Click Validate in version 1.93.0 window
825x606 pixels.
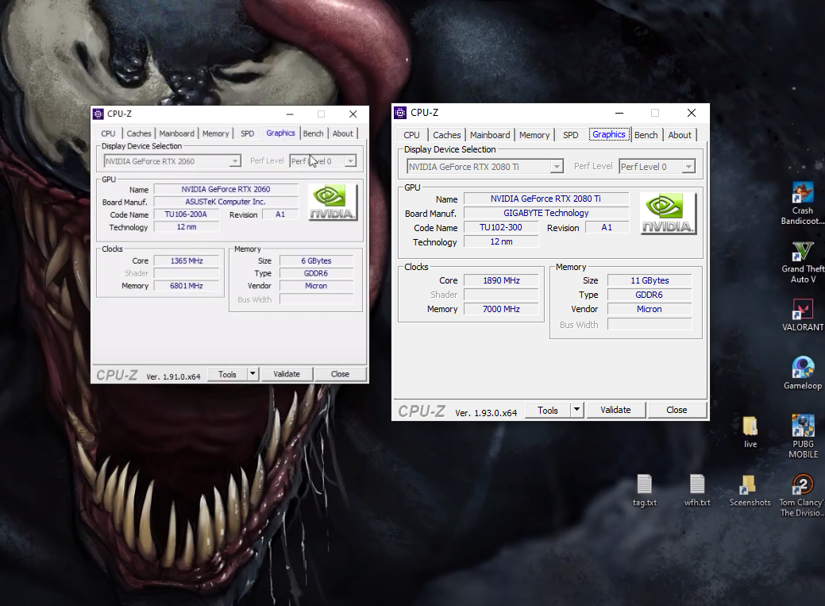click(615, 410)
